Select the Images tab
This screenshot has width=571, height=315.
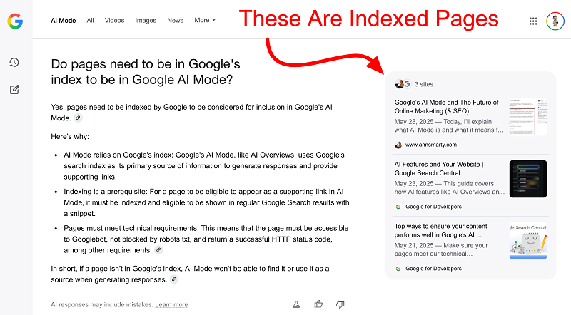(146, 21)
